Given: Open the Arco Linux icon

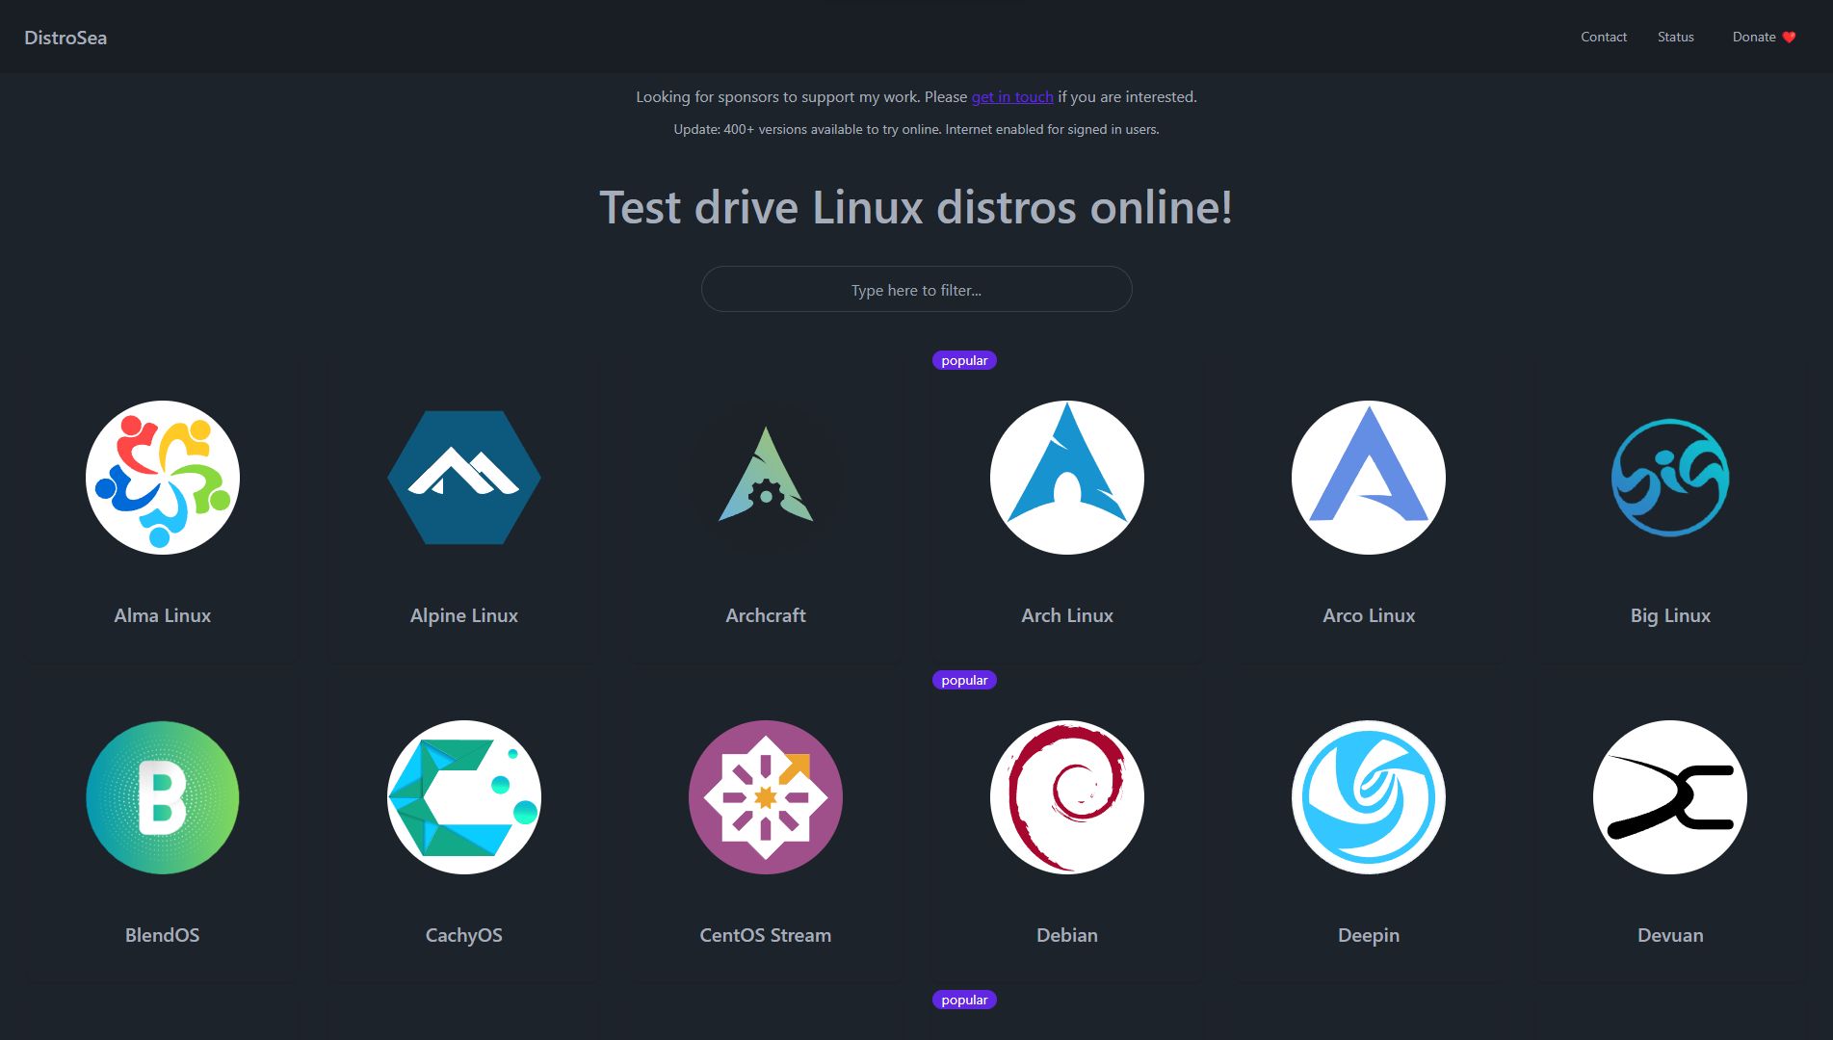Looking at the screenshot, I should pyautogui.click(x=1368, y=477).
